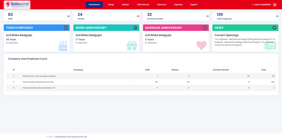
Task: Click the gift box anniversary icon
Action: click(132, 46)
